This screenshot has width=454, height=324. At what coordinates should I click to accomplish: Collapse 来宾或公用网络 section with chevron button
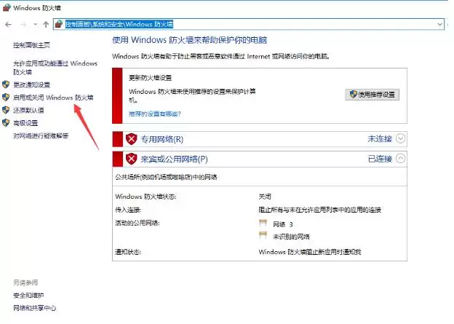[x=400, y=158]
